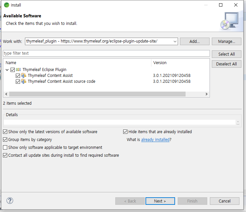Click the Spring leaf icon in title bar
The height and width of the screenshot is (212, 246).
tap(7, 5)
